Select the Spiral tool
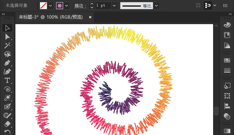 coord(7,89)
